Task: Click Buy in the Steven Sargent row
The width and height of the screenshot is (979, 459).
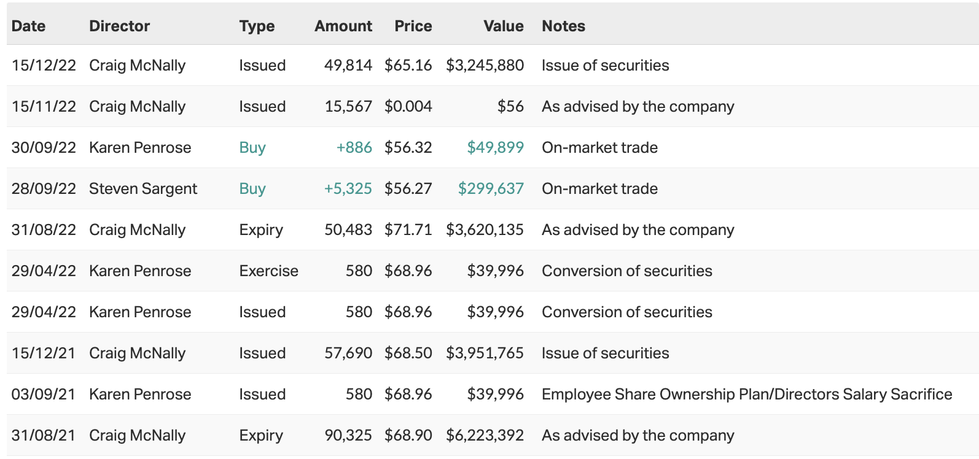Action: [252, 188]
